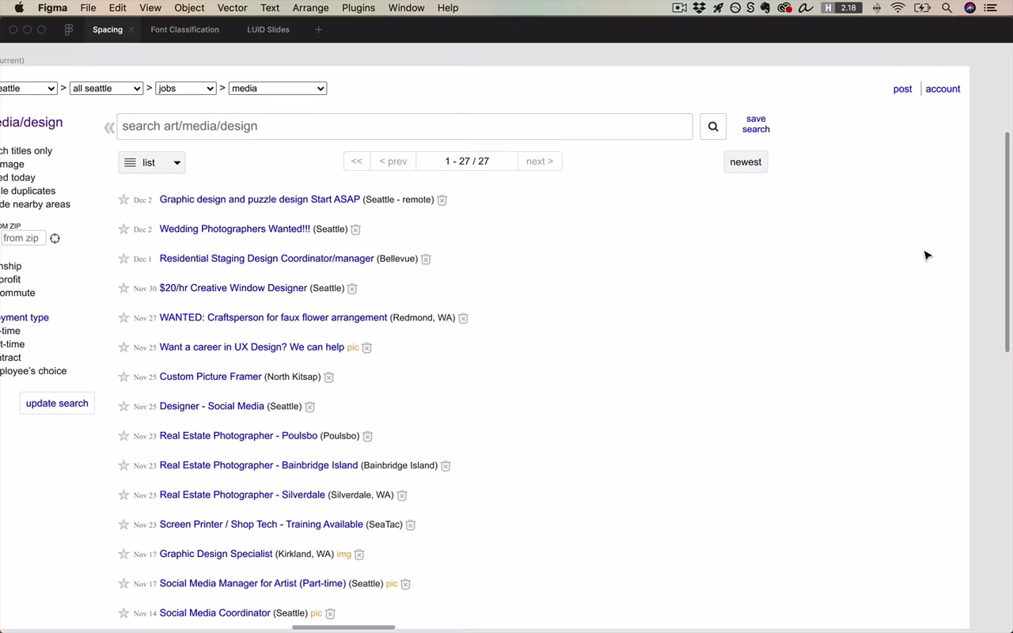Hide the Social Media Manager for Artist posting

[x=405, y=584]
